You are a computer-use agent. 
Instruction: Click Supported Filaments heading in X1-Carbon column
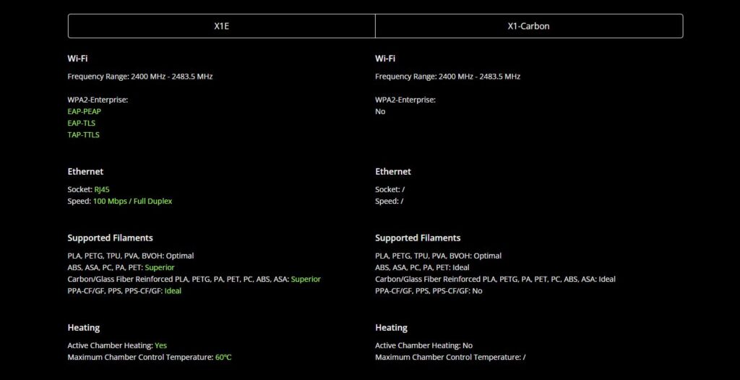pyautogui.click(x=418, y=238)
